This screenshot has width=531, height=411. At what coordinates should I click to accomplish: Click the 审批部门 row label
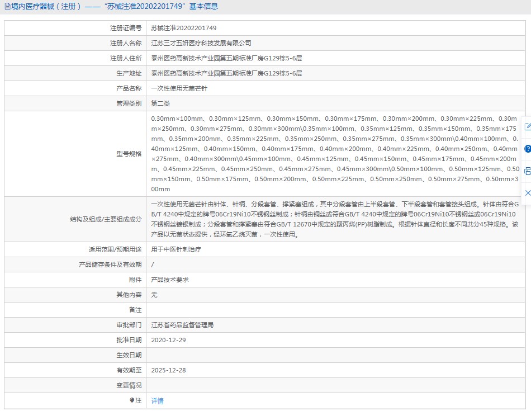pos(129,325)
